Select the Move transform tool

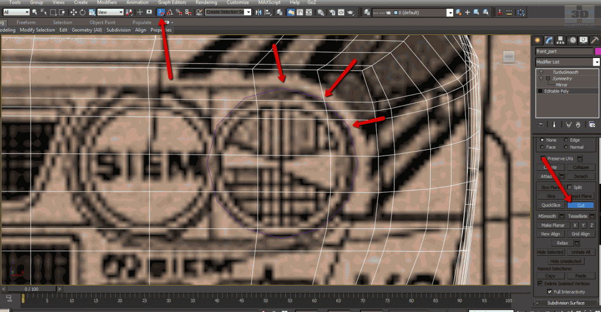coord(73,12)
